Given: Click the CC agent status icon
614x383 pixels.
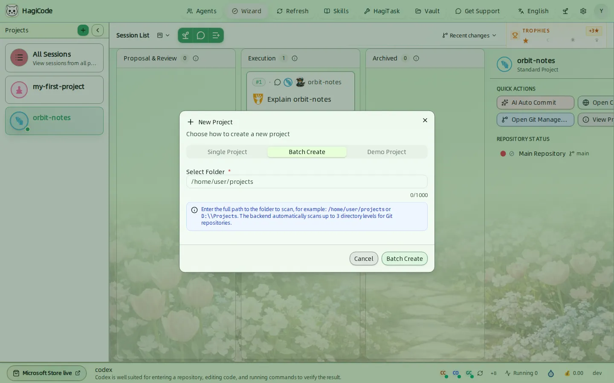Looking at the screenshot, I should [443, 373].
